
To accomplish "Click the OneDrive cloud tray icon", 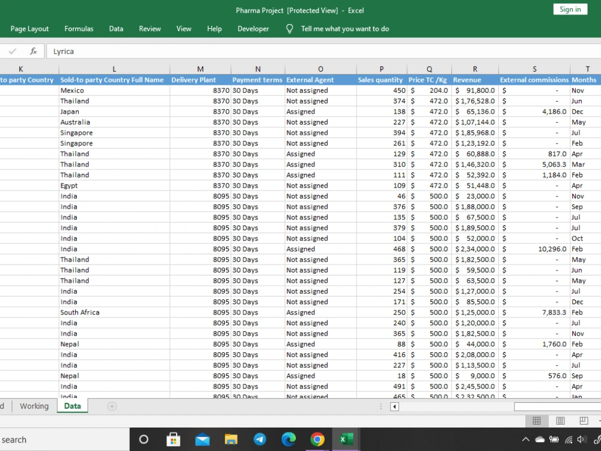I will click(x=540, y=440).
